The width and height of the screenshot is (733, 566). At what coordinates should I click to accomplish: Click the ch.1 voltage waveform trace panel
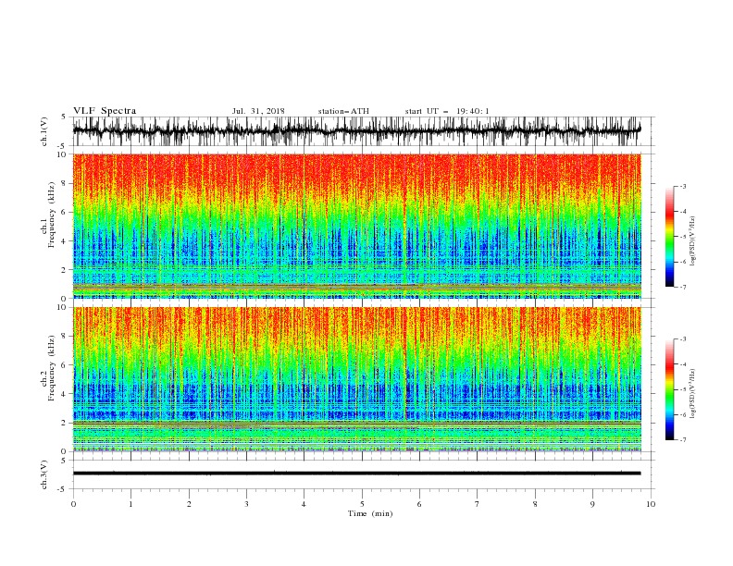356,131
